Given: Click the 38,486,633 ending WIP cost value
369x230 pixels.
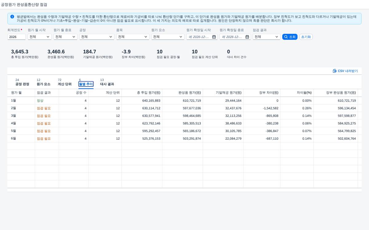Looking at the screenshot, I should click(233, 123).
